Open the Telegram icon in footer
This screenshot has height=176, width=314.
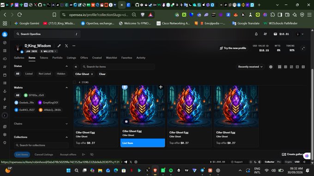point(126,162)
